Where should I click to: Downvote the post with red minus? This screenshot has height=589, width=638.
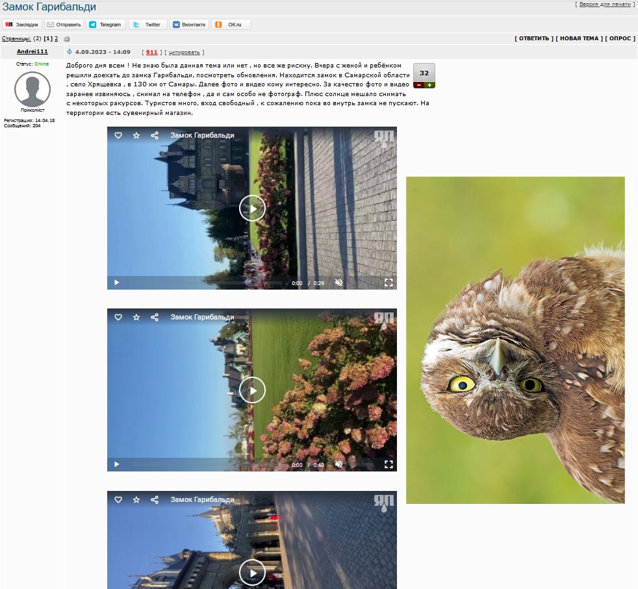(x=418, y=85)
